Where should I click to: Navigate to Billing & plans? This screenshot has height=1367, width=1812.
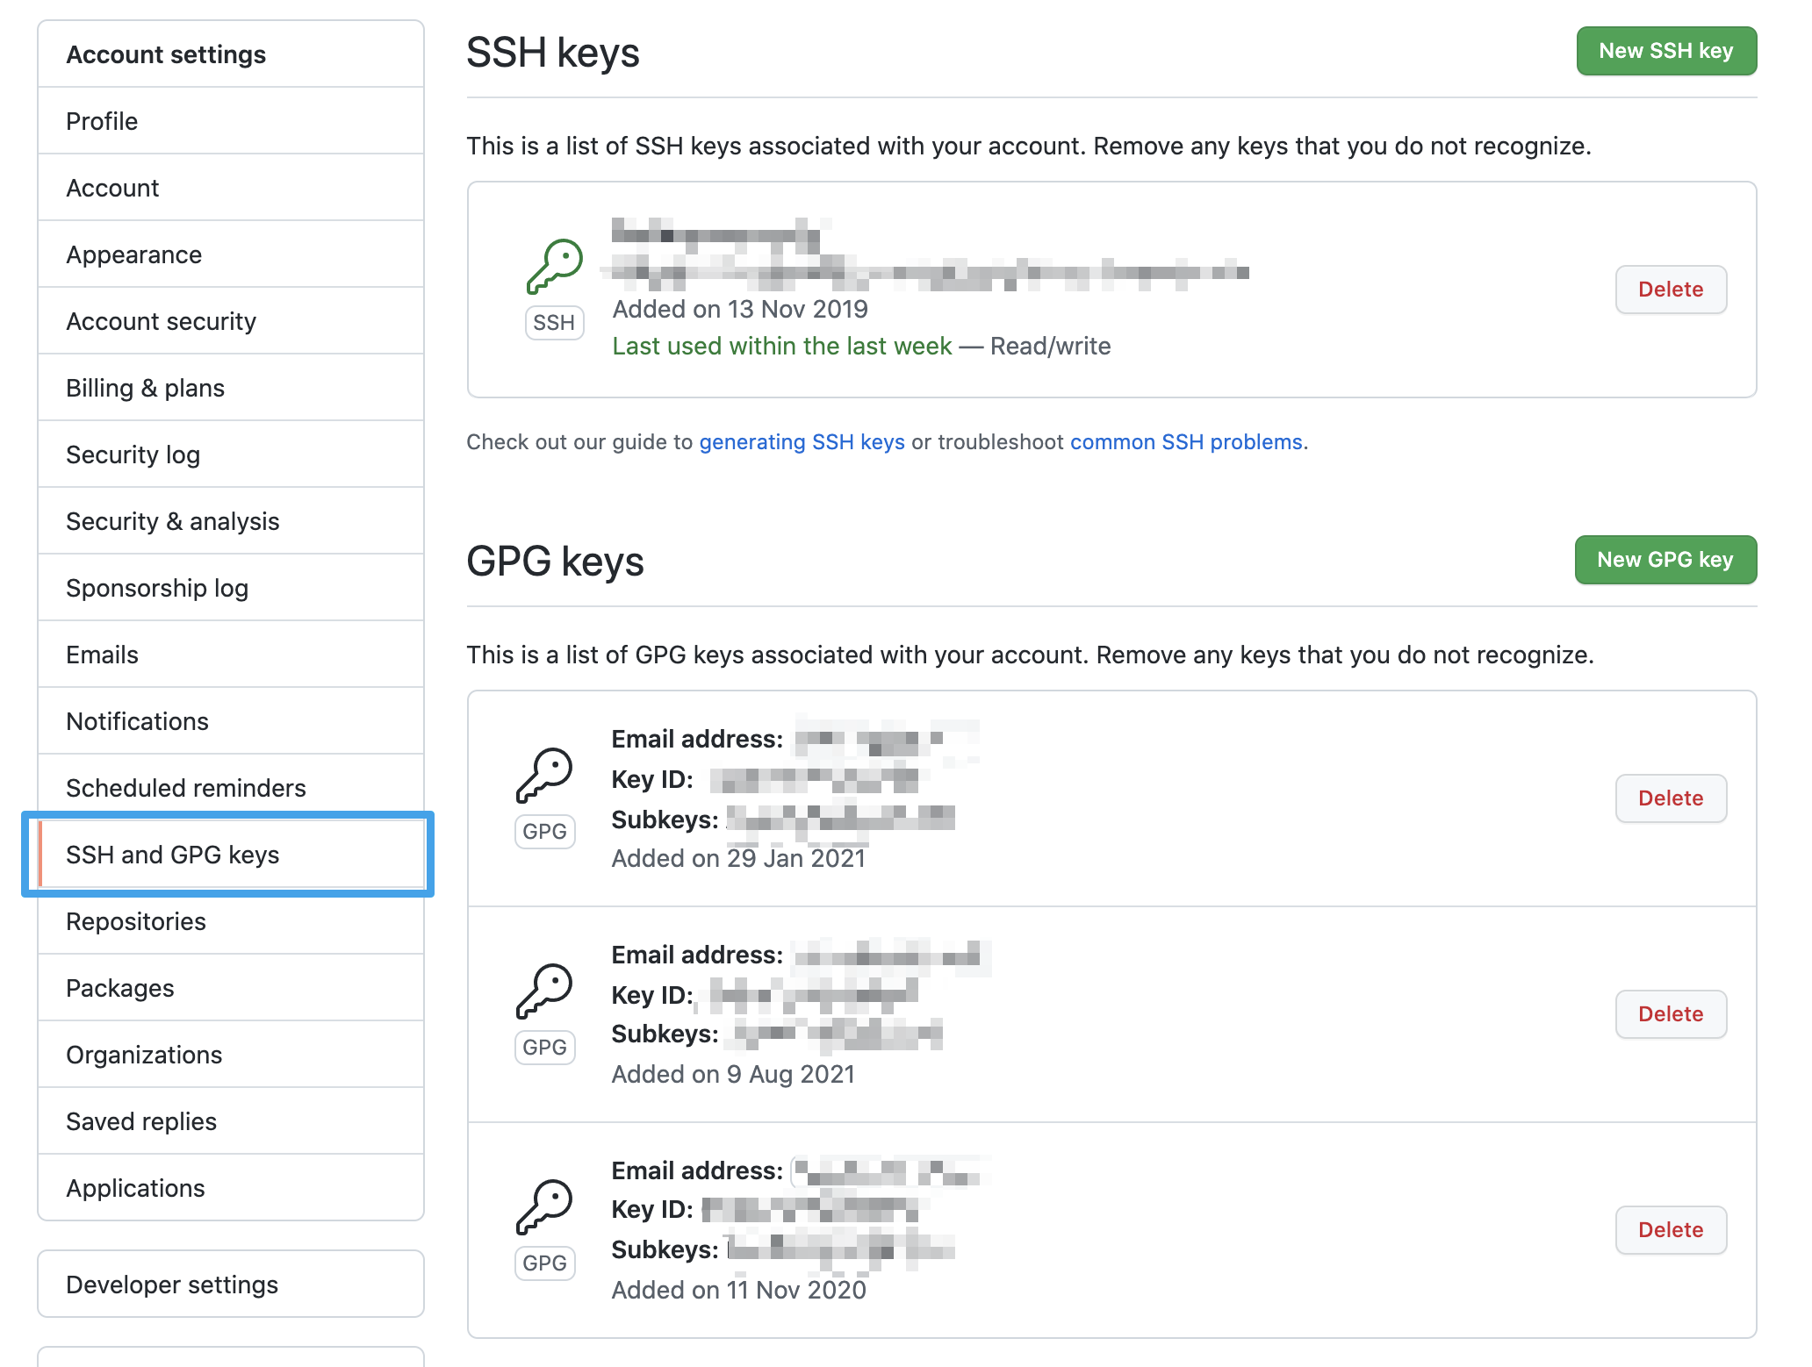tap(146, 388)
